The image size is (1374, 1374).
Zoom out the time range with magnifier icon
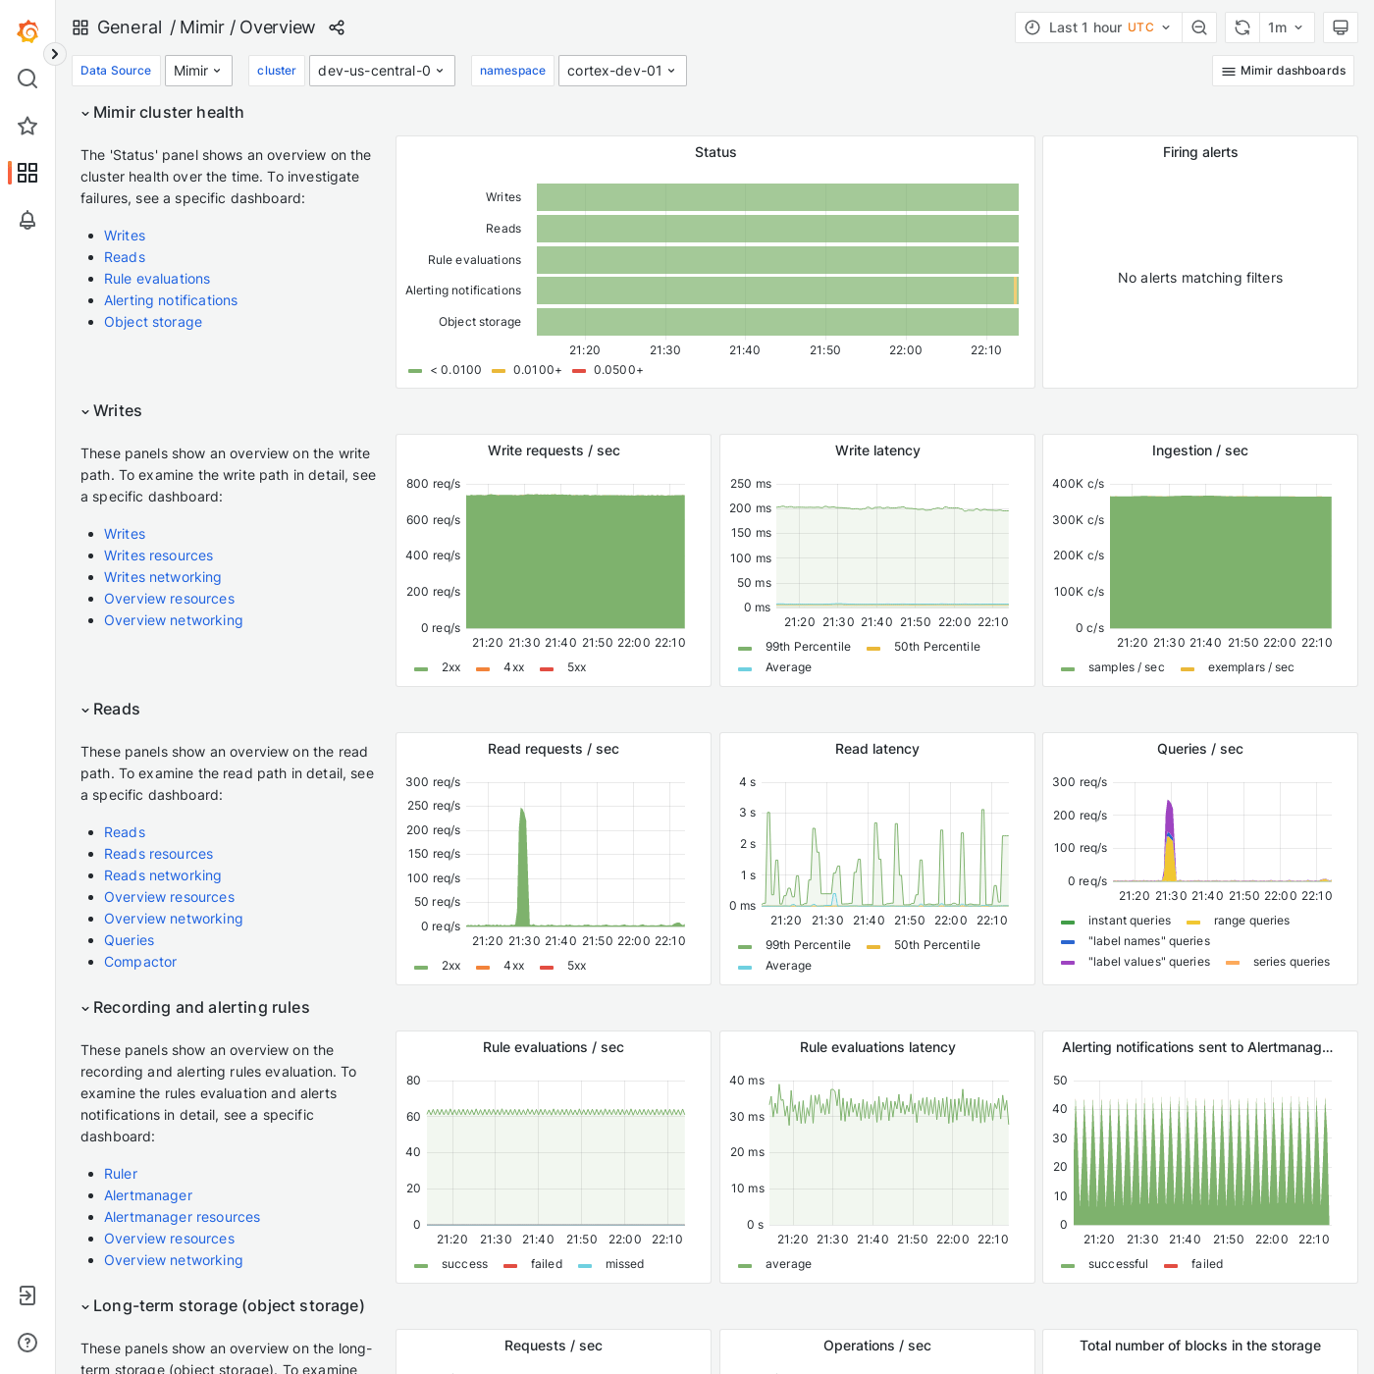(1199, 26)
